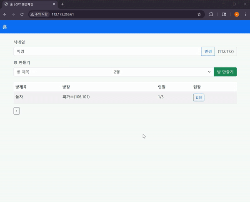Close the GPT 랜덤채팅 tab
Viewport: 250px width, 202px height.
point(54,4)
